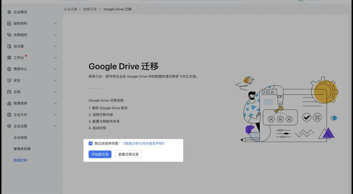Image resolution: width=353 pixels, height=194 pixels.
Task: Click step 4. 启动迁移
Action: click(97, 128)
